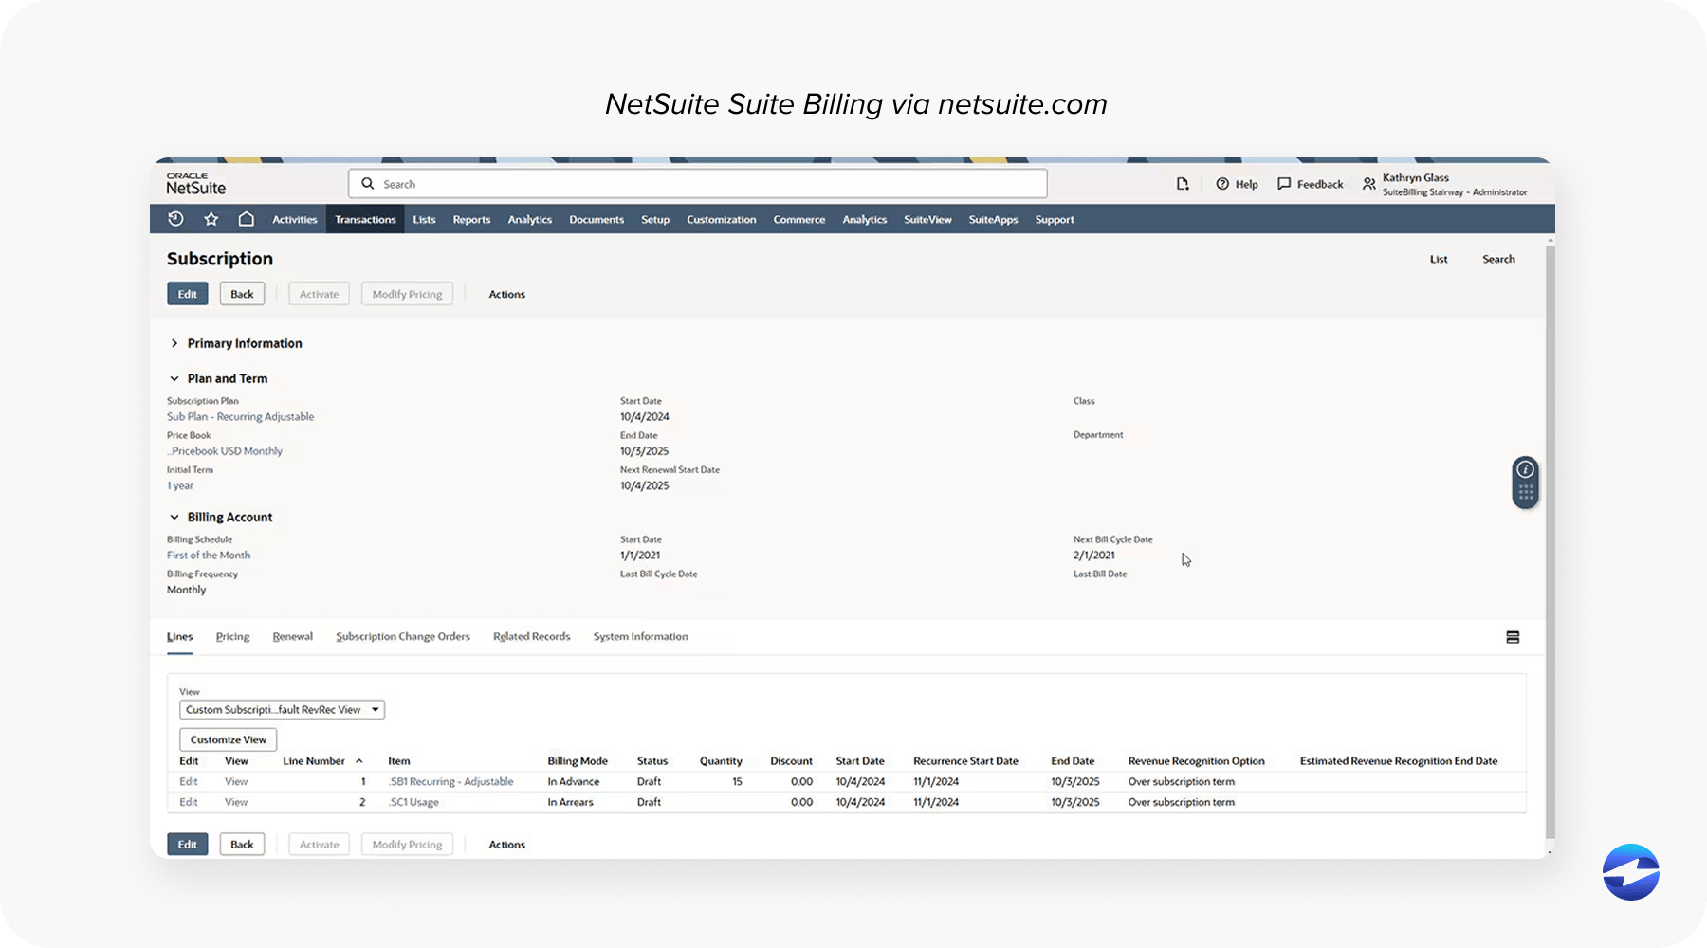Open the First of the Month schedule link
Screen dimensions: 1707x948
tap(209, 555)
